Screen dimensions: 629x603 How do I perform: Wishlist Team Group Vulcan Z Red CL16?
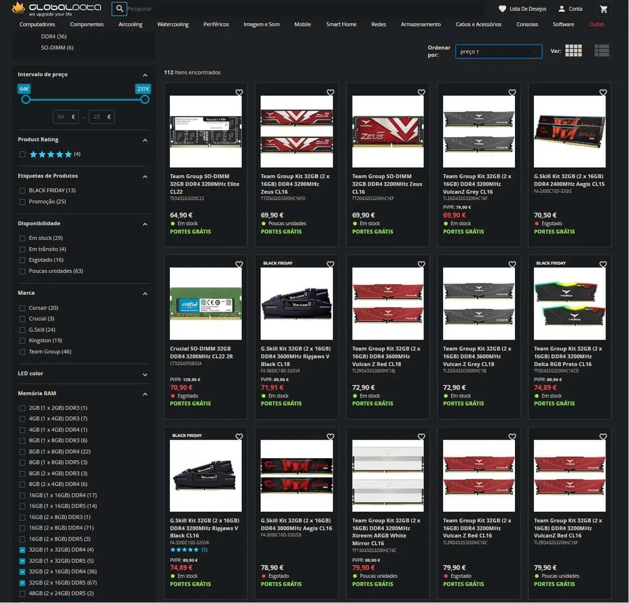click(x=512, y=437)
